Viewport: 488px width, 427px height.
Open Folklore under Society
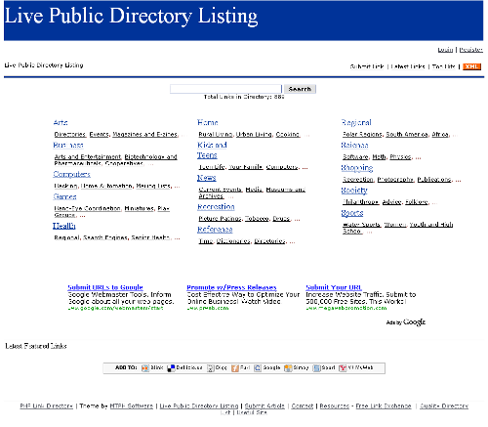tap(417, 202)
